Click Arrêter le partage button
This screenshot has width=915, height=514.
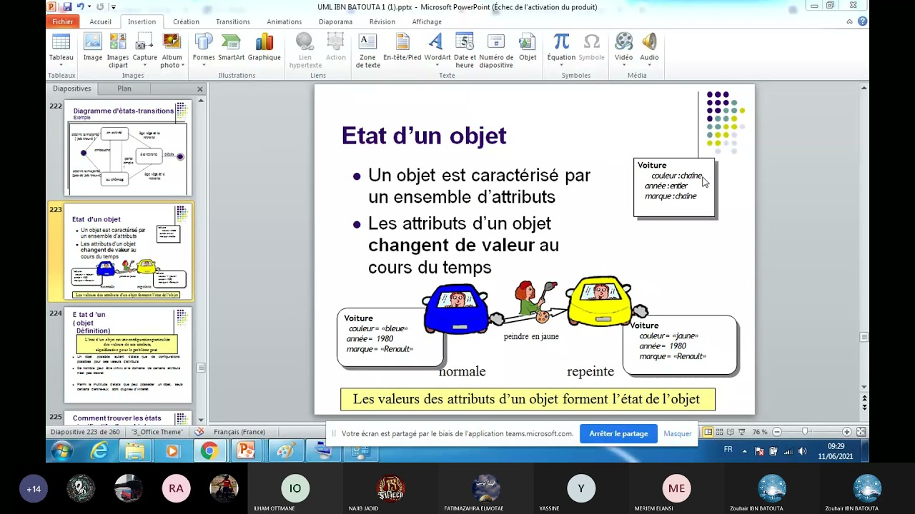click(618, 433)
